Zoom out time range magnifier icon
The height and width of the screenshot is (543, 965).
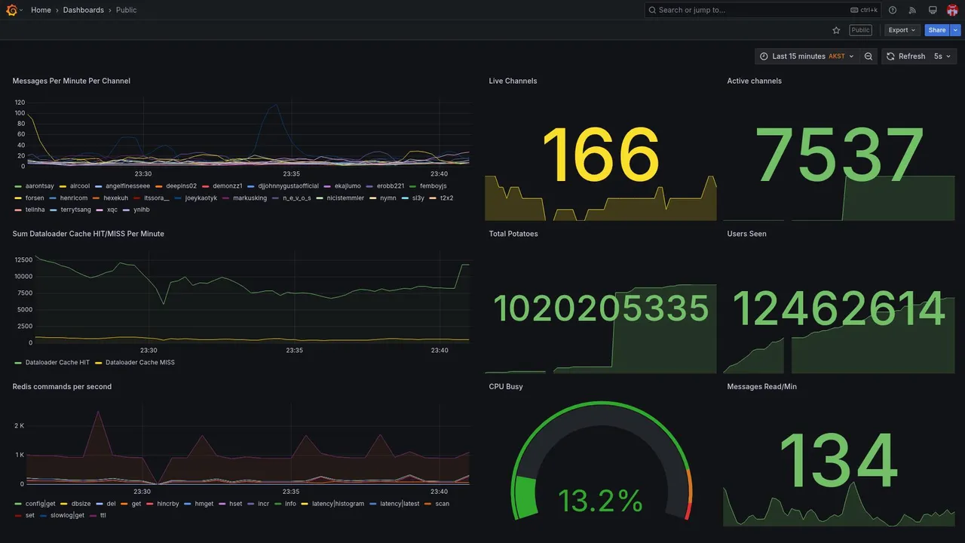tap(868, 57)
